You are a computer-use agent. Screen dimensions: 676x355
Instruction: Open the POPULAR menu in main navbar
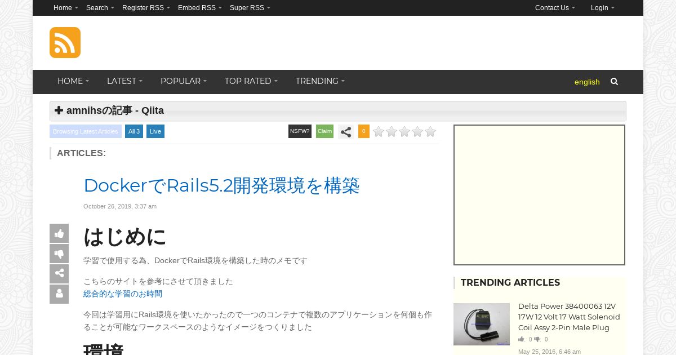coord(184,81)
